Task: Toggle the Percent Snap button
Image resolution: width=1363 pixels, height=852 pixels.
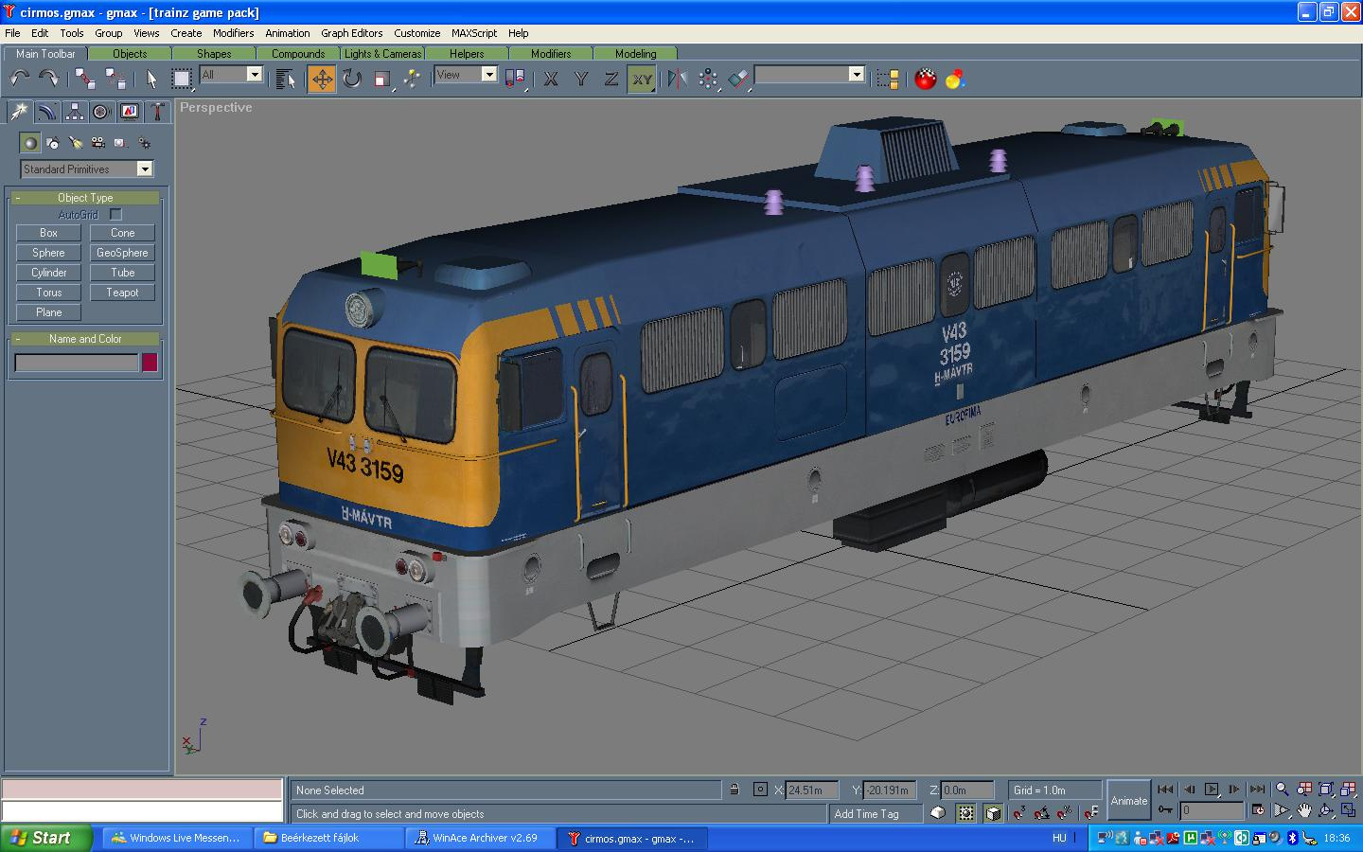Action: (1065, 812)
